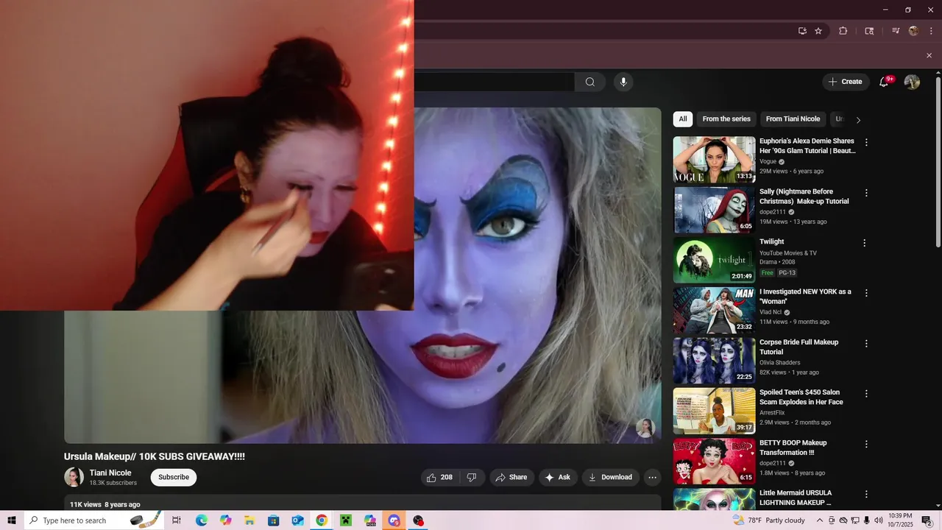
Task: Open options for Euphoria's Alexa Demie video
Action: [866, 142]
